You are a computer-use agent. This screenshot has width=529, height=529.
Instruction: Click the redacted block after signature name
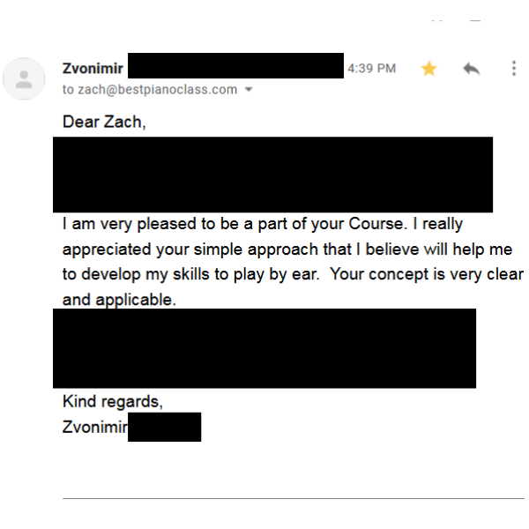point(164,428)
